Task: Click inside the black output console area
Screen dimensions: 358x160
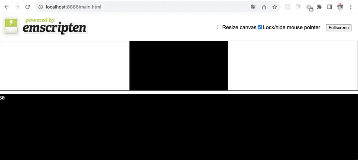Action: tap(179, 127)
